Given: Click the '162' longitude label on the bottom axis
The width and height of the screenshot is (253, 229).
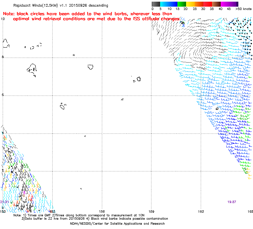Looking at the screenshot, I should click(x=201, y=211).
